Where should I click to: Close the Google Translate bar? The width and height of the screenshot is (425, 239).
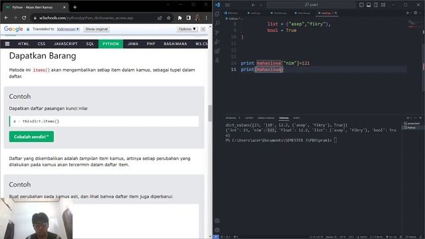pos(203,29)
